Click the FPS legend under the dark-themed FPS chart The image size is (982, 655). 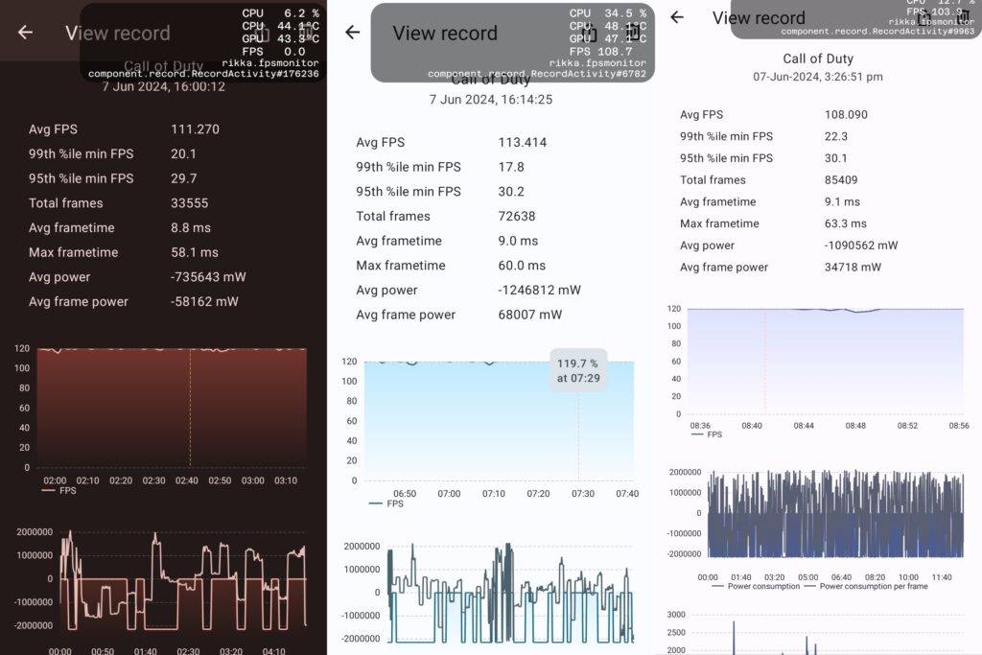click(x=58, y=491)
